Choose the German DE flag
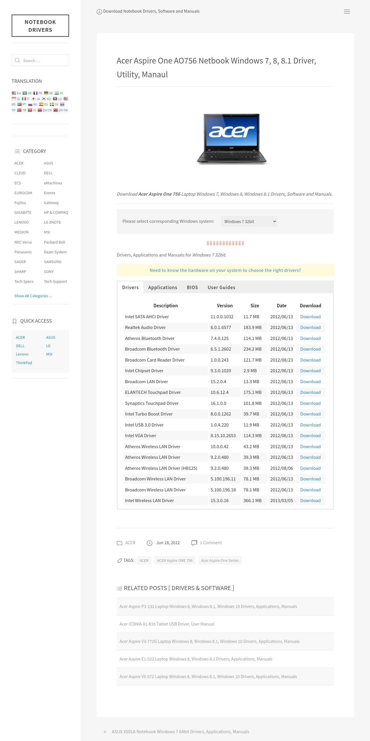The width and height of the screenshot is (370, 741). pyautogui.click(x=46, y=93)
